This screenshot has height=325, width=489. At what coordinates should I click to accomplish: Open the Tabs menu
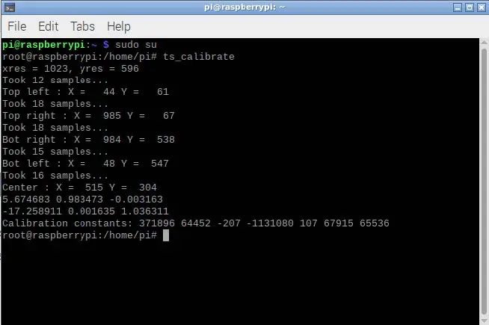pyautogui.click(x=82, y=26)
